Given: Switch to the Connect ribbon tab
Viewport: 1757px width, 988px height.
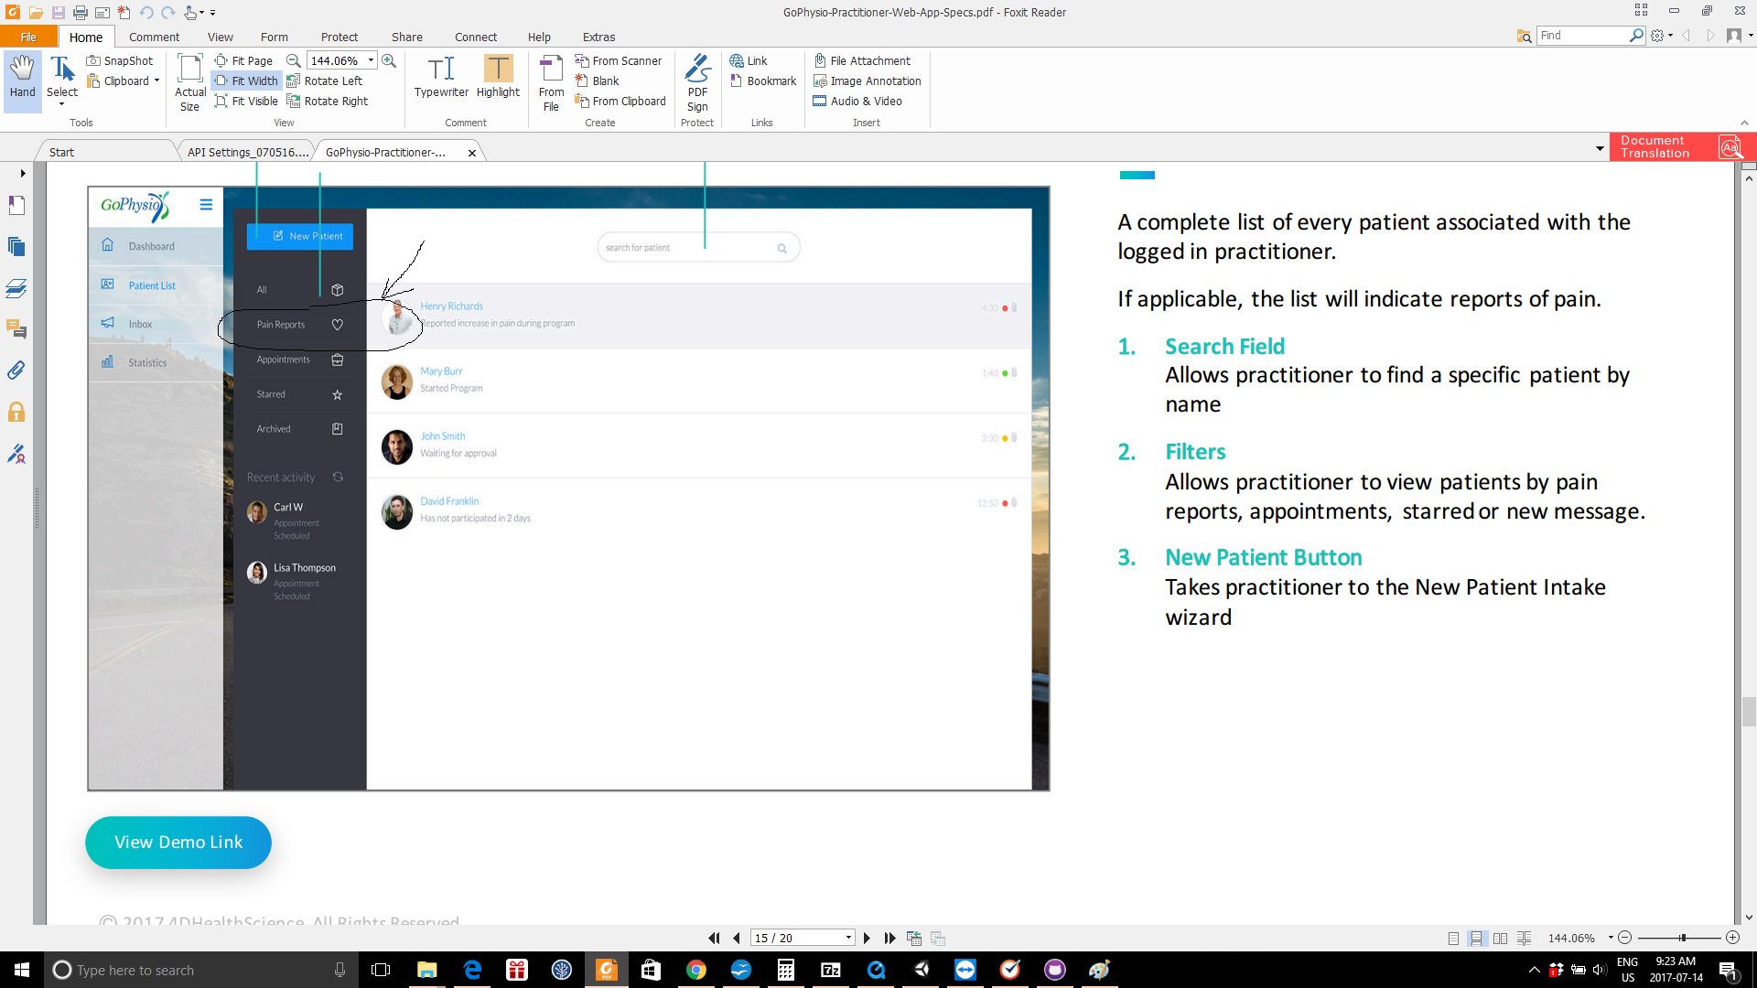Looking at the screenshot, I should [476, 37].
